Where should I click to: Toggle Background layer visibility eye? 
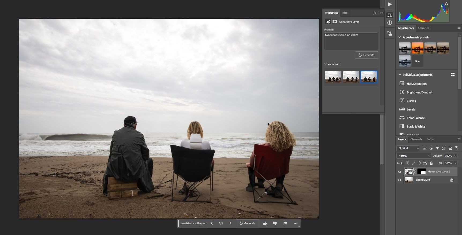(400, 180)
